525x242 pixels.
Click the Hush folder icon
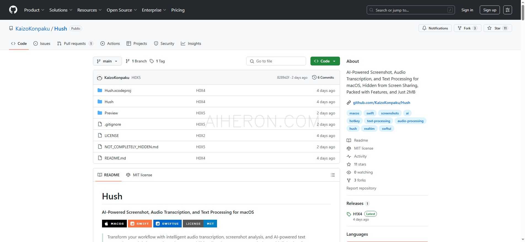[100, 102]
